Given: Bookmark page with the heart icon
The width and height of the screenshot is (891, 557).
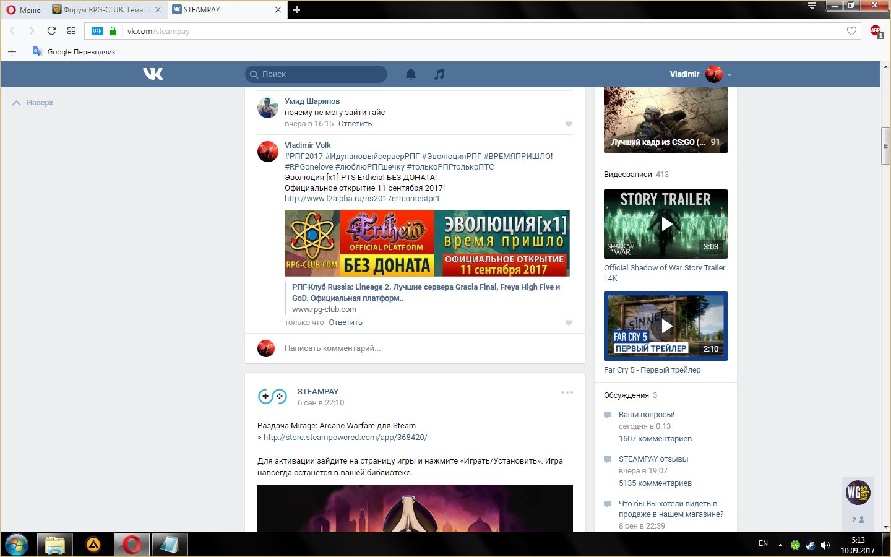Looking at the screenshot, I should pyautogui.click(x=851, y=31).
